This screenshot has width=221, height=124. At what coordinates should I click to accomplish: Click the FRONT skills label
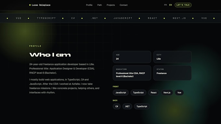point(116,87)
